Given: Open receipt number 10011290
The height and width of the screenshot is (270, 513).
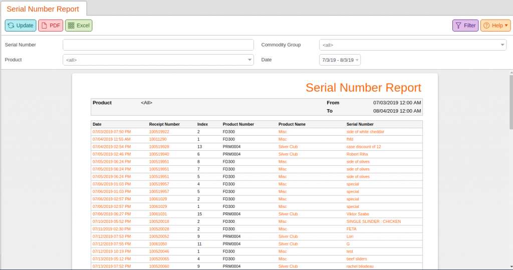Looking at the screenshot, I should [x=158, y=139].
